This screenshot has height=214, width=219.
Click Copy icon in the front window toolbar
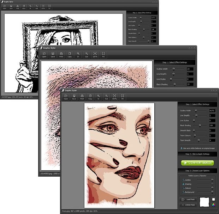90,97
